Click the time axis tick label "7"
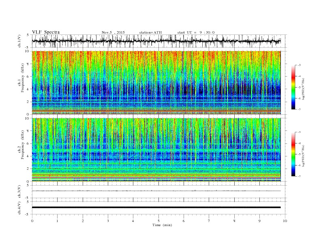Screen dimensions: 321x248 [x=209, y=221]
